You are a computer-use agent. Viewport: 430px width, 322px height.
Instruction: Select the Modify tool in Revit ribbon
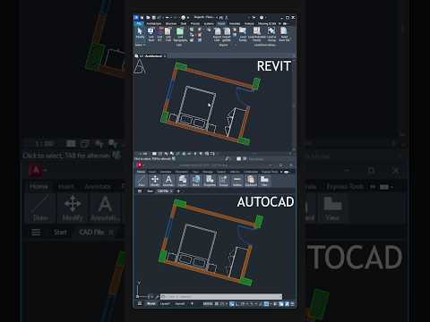pyautogui.click(x=140, y=33)
